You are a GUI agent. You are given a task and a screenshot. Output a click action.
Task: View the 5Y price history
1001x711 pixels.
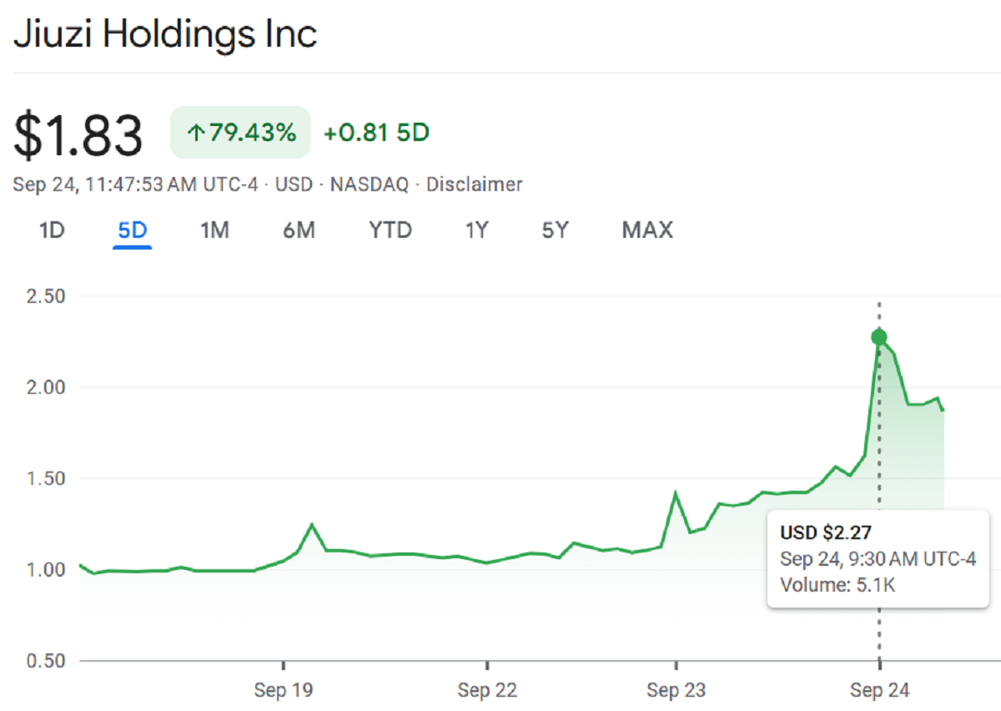(x=555, y=230)
